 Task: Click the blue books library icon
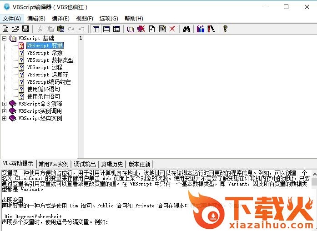tap(201, 29)
